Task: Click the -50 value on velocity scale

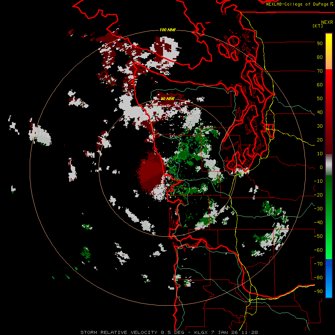Action: [318, 236]
